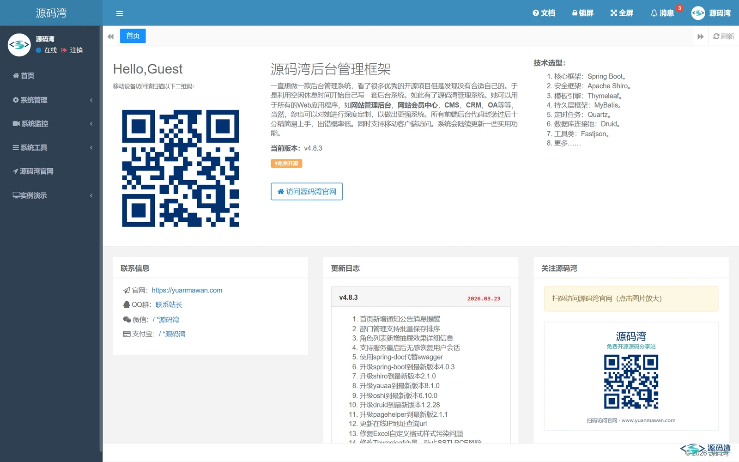Click the large blue QR code
Image resolution: width=739 pixels, height=462 pixels.
pos(181,168)
